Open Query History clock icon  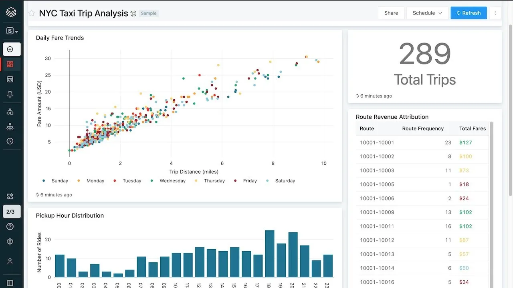[10, 141]
